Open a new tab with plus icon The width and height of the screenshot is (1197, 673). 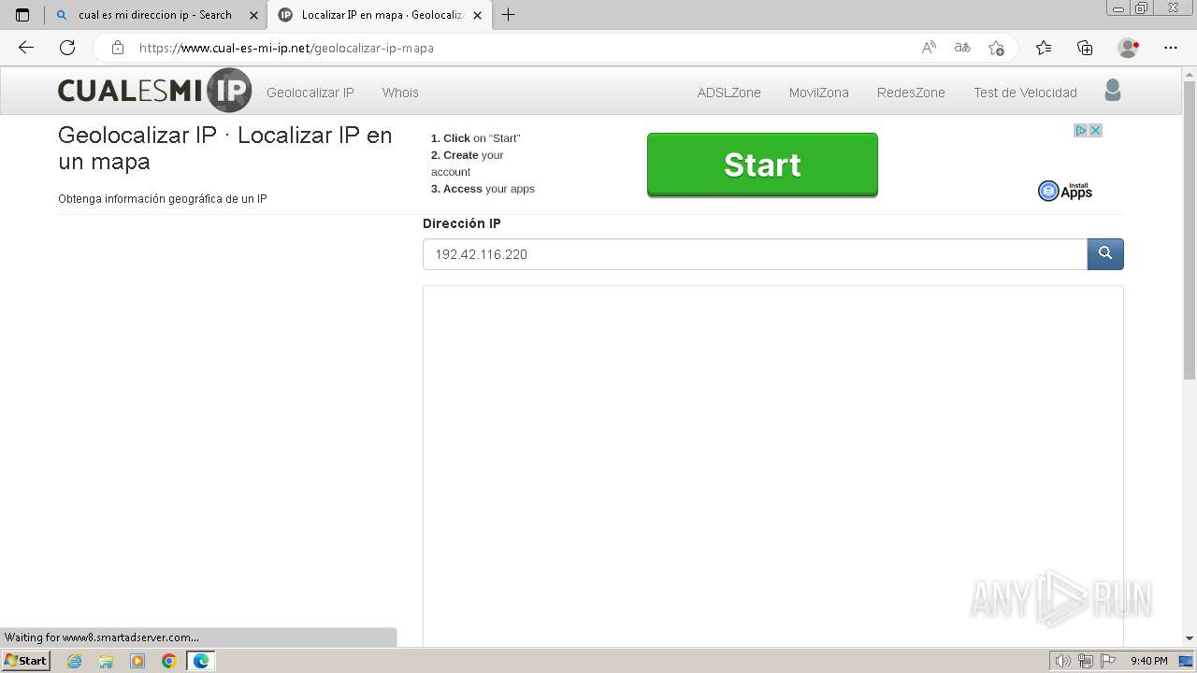(508, 15)
